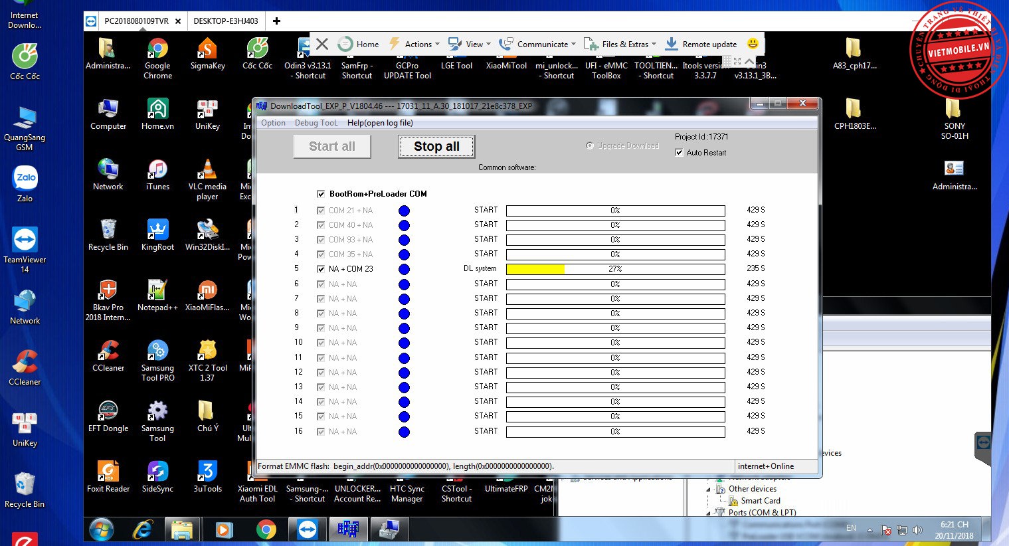
Task: Click the Home button in TeamViewer toolbar
Action: click(x=359, y=44)
